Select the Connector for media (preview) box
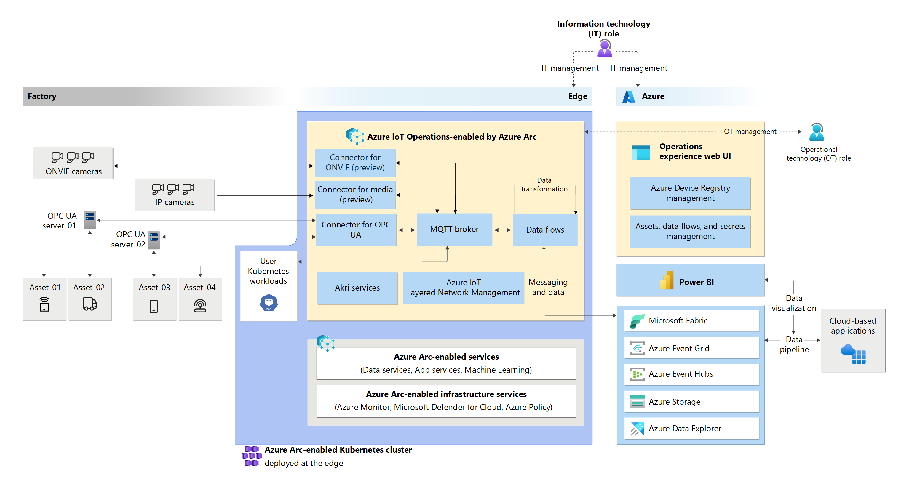The image size is (901, 481). (x=355, y=195)
